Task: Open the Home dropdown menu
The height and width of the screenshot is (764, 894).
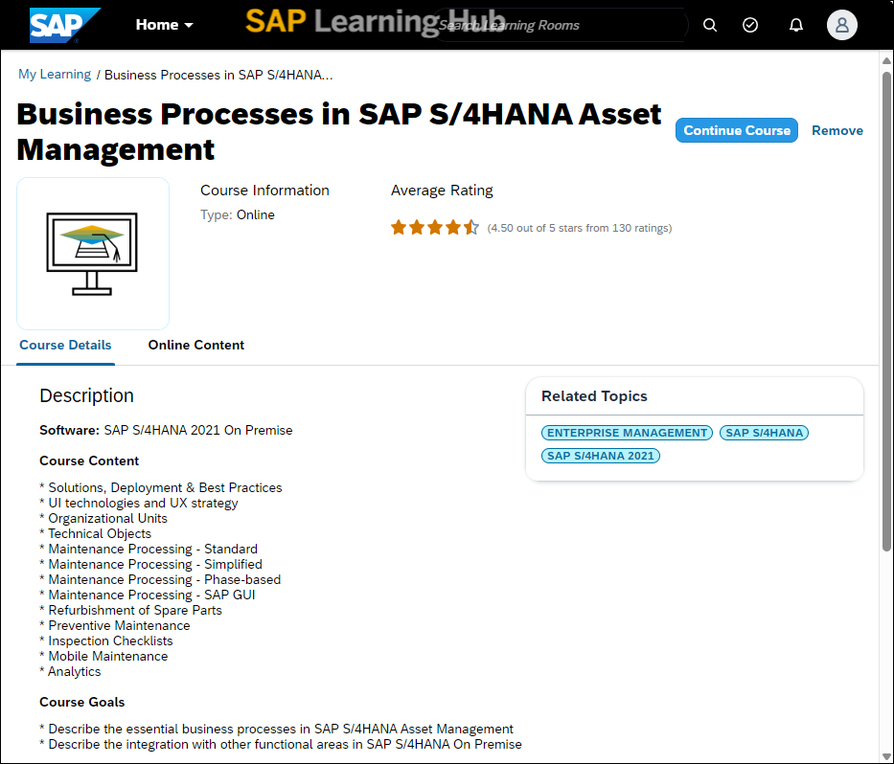Action: (x=164, y=25)
